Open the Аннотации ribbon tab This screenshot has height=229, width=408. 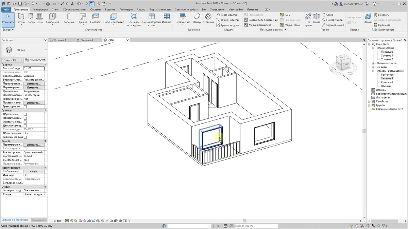coord(126,9)
